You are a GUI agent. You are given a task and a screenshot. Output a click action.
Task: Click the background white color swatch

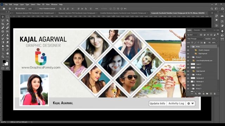7,64
